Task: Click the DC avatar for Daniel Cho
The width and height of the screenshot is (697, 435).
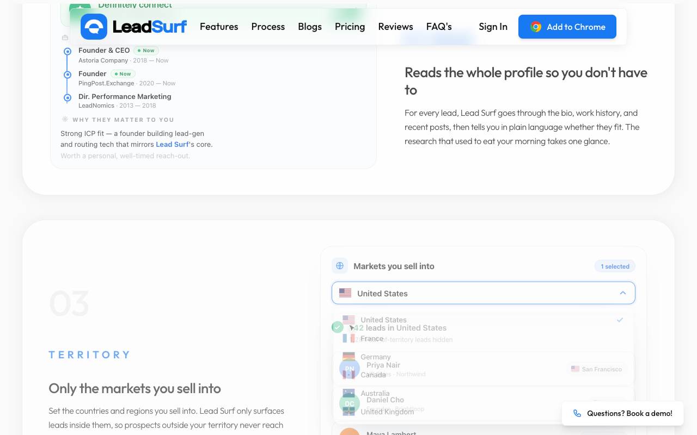Action: pos(350,403)
